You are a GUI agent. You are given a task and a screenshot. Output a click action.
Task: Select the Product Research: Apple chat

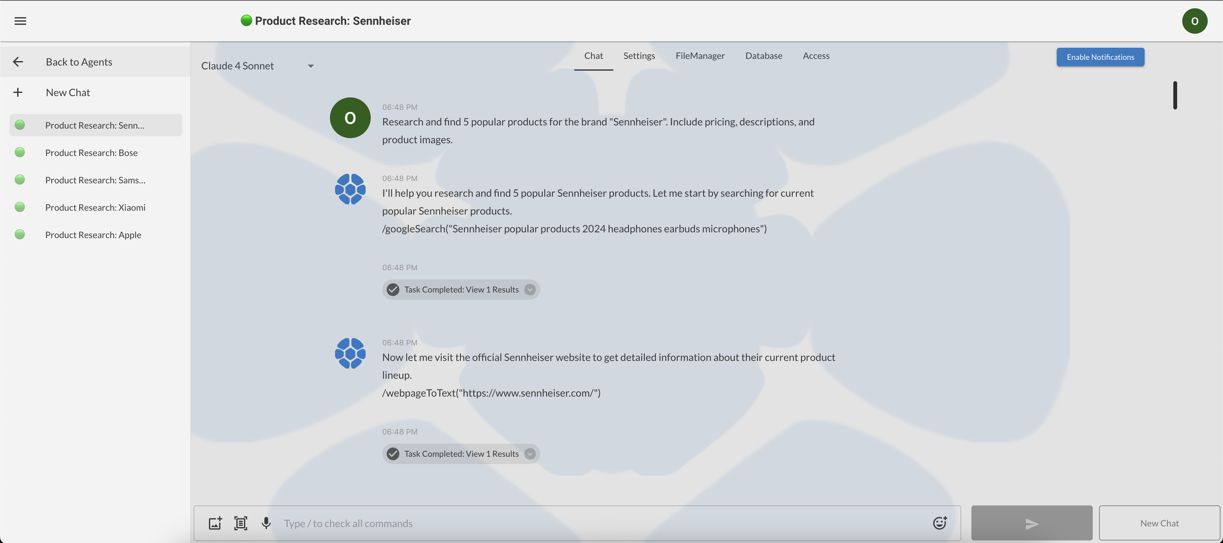click(96, 235)
